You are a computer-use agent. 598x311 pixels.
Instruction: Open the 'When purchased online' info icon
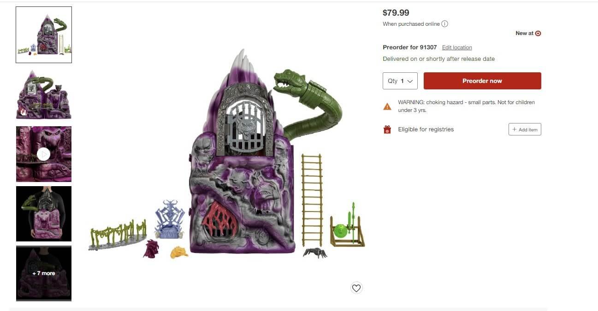click(444, 24)
